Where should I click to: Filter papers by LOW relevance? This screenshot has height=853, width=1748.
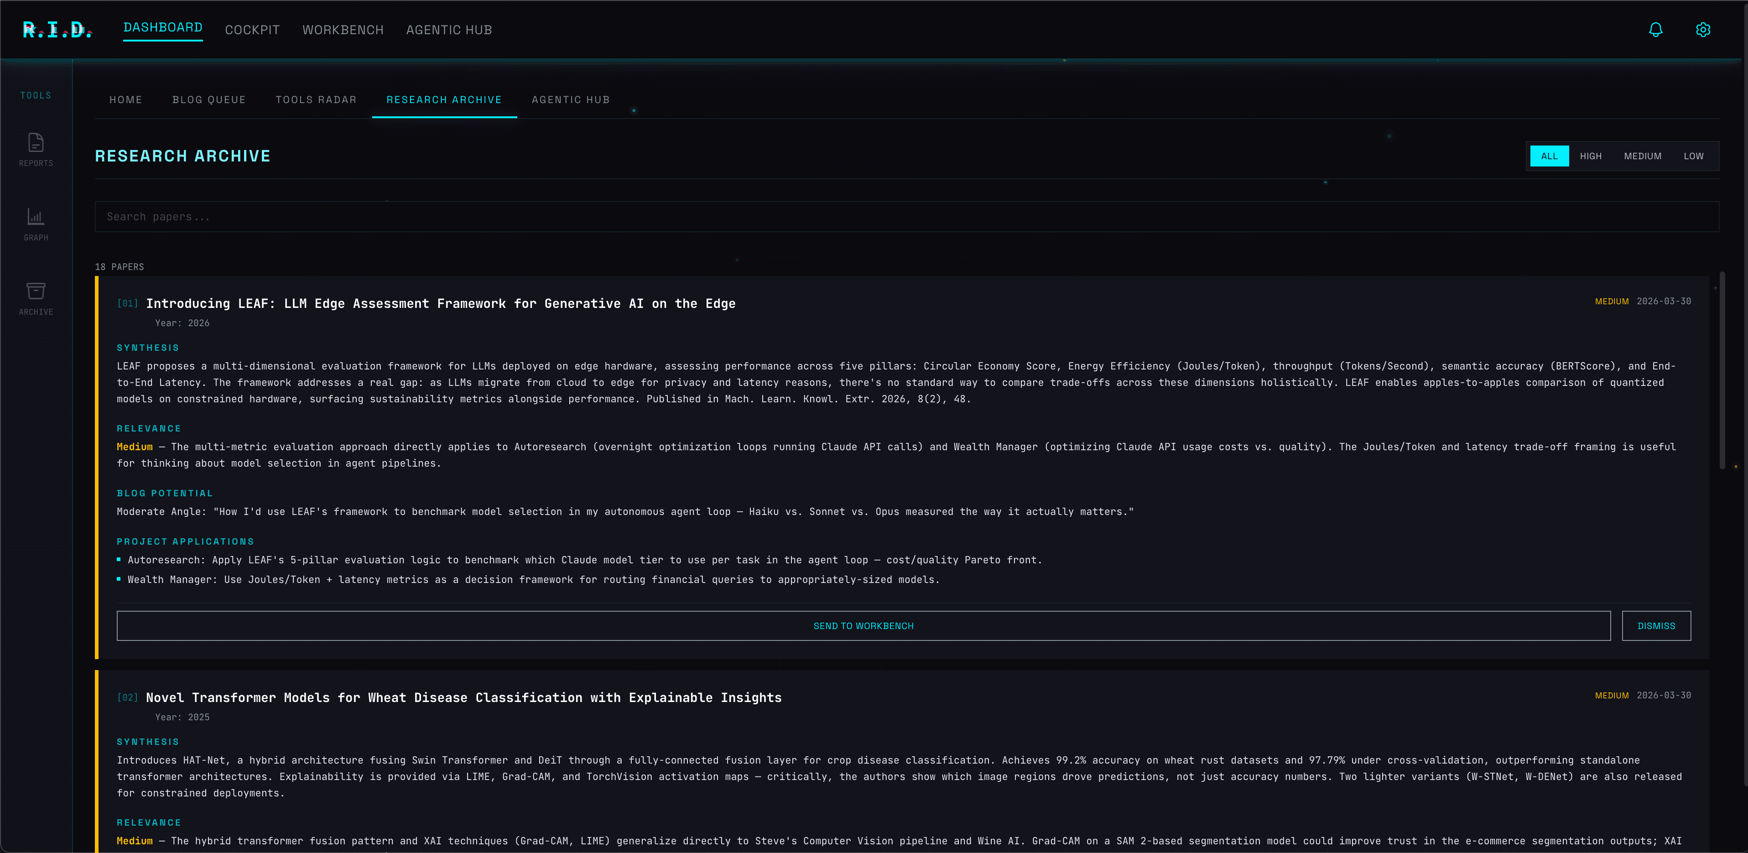1693,156
